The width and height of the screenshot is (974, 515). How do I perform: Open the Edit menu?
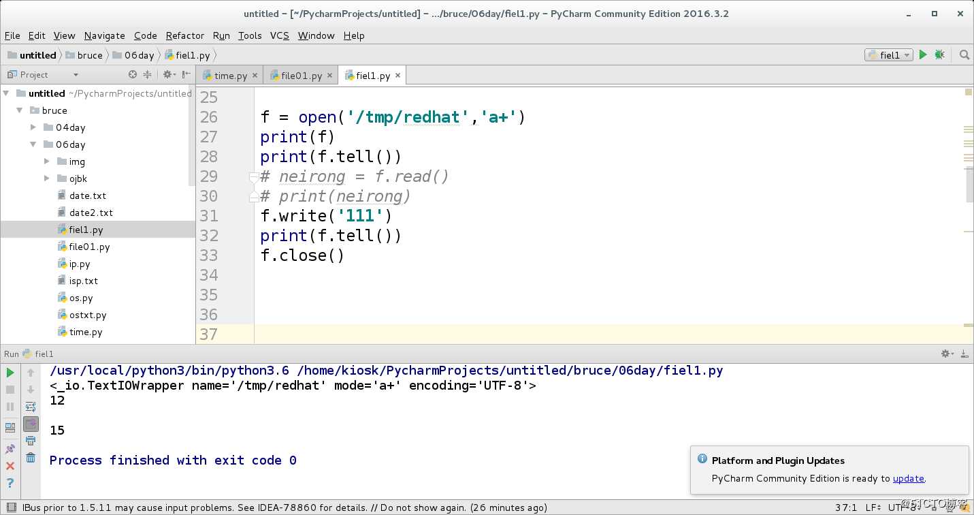(37, 35)
